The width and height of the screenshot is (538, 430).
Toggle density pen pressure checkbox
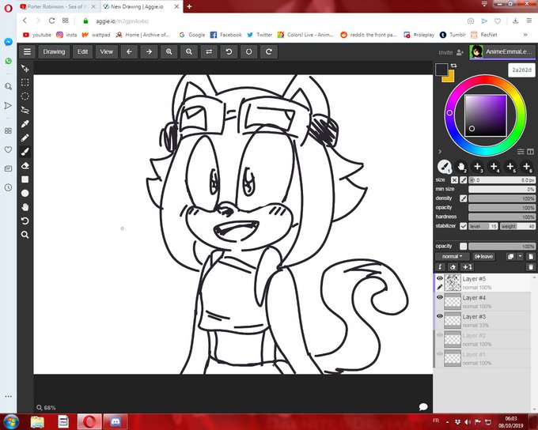point(463,198)
